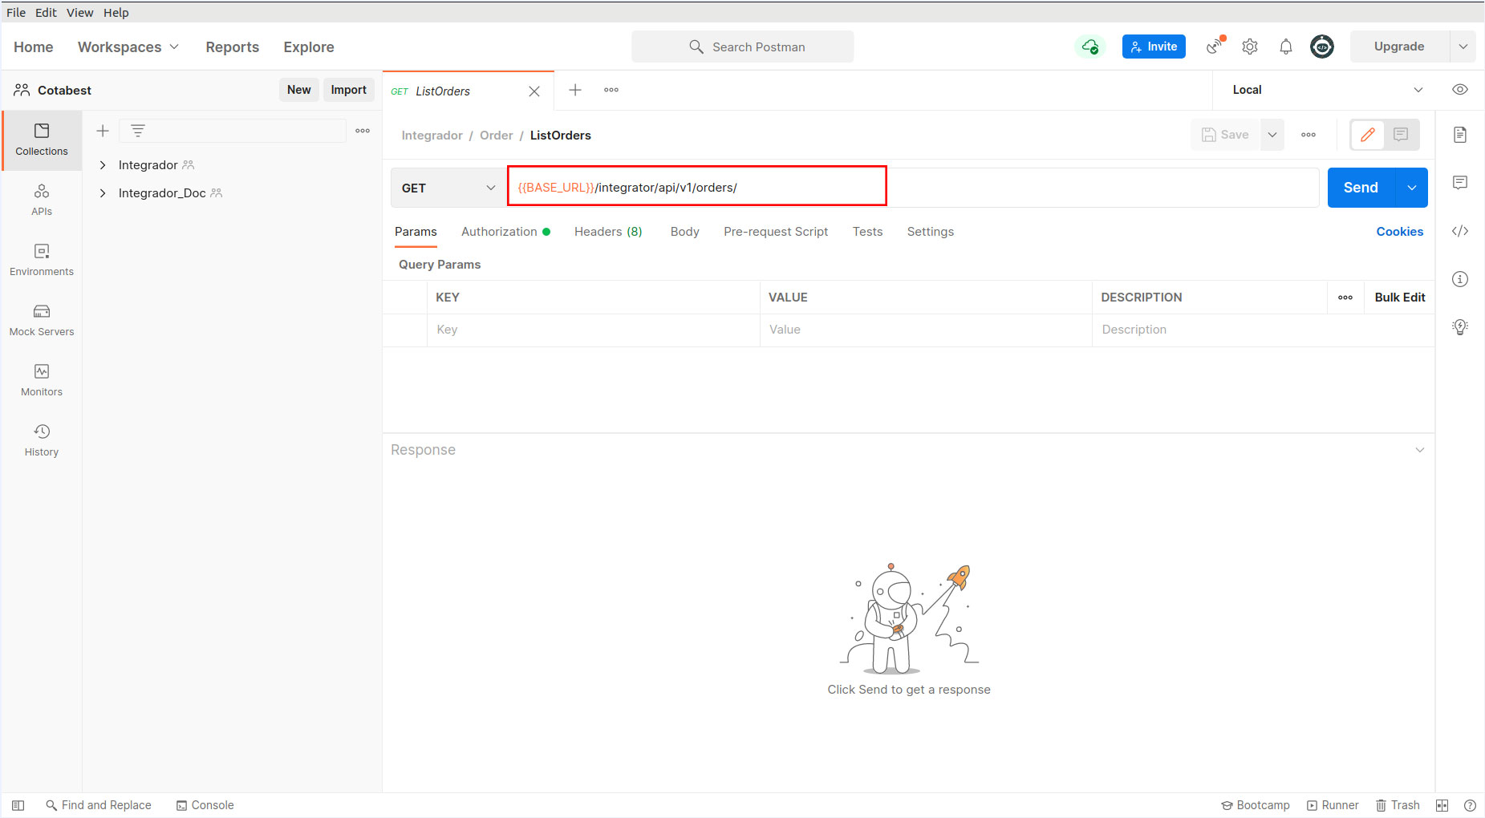Open help icon in status bar
1485x818 pixels.
[1470, 805]
